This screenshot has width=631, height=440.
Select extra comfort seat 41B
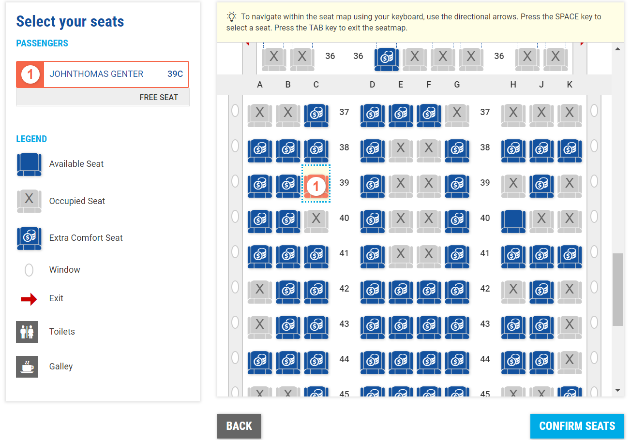coord(288,257)
